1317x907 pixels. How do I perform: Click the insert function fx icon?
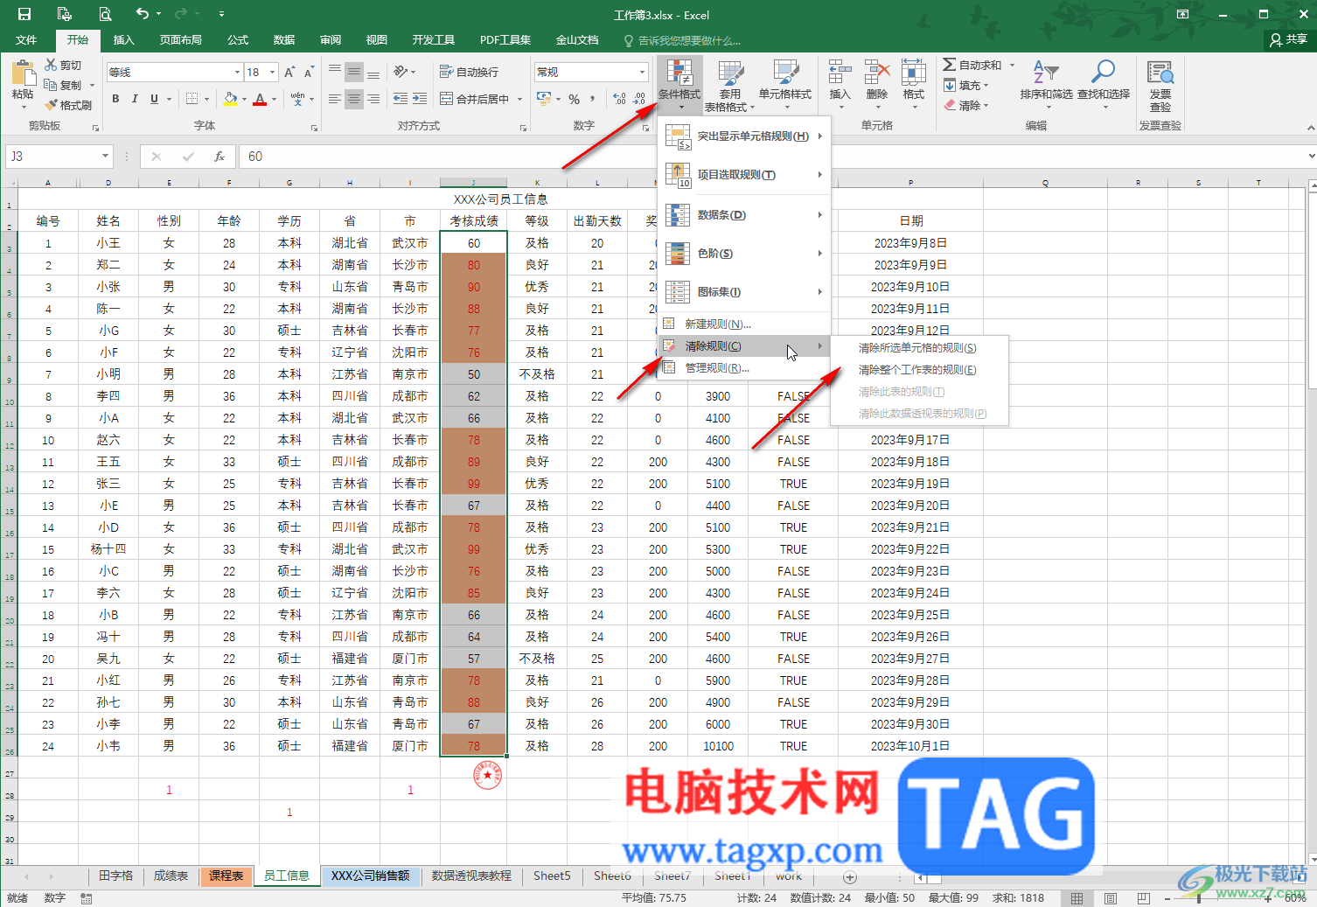(x=219, y=157)
